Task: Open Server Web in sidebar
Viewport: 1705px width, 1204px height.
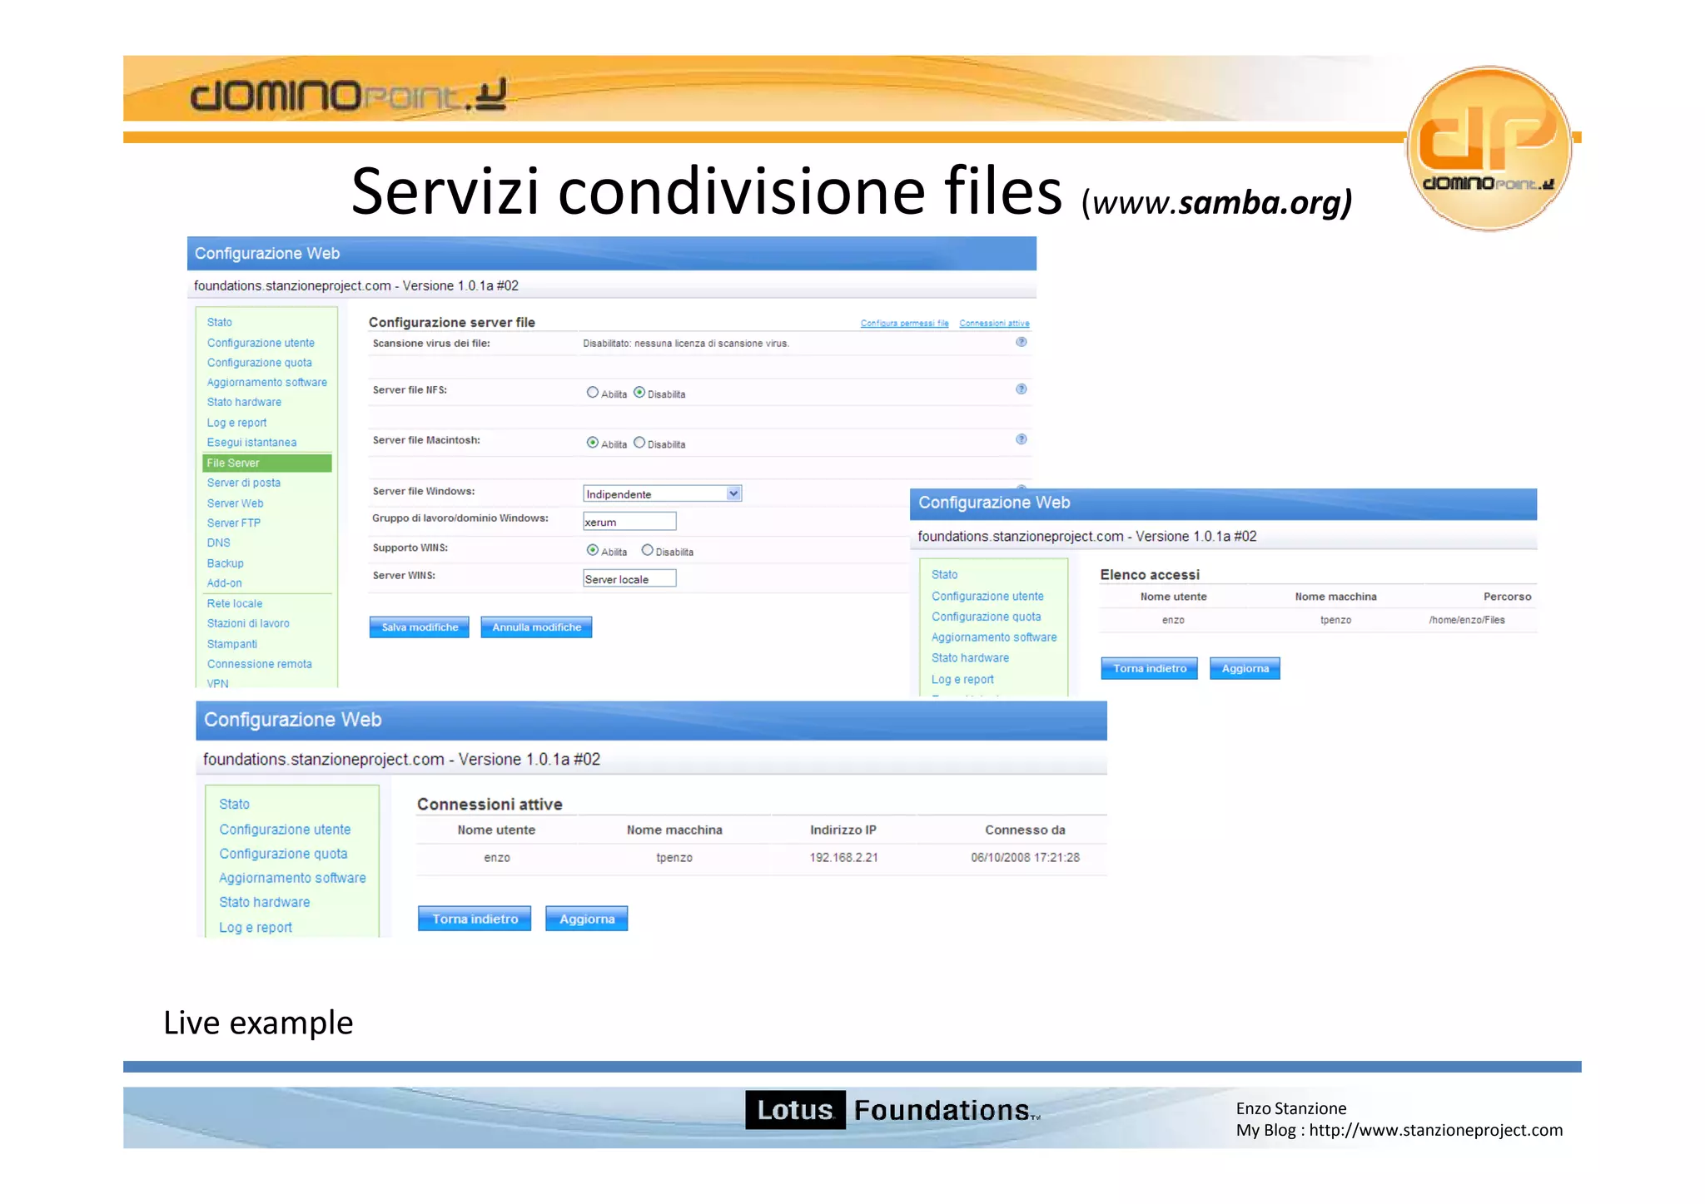Action: [x=235, y=503]
